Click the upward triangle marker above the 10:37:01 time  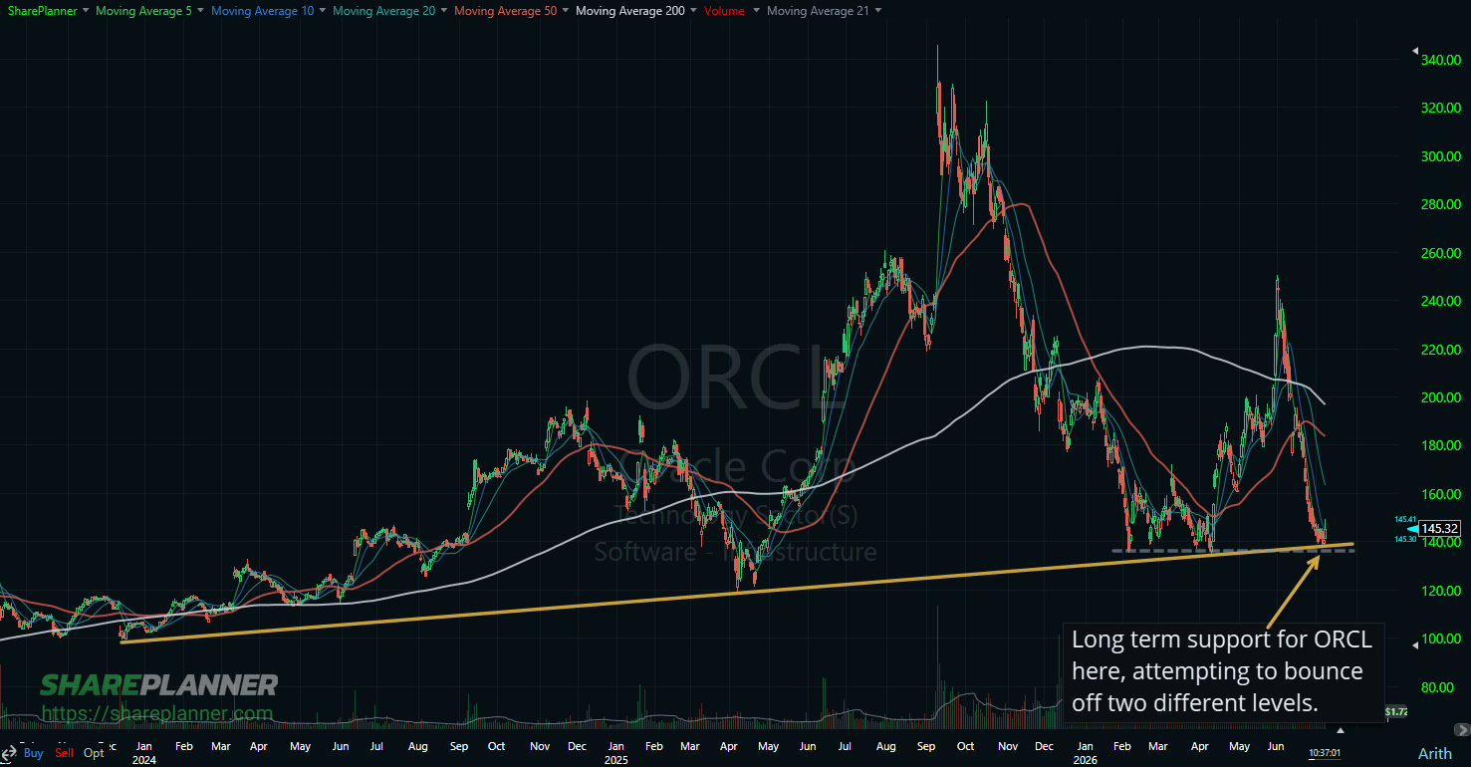click(1341, 729)
